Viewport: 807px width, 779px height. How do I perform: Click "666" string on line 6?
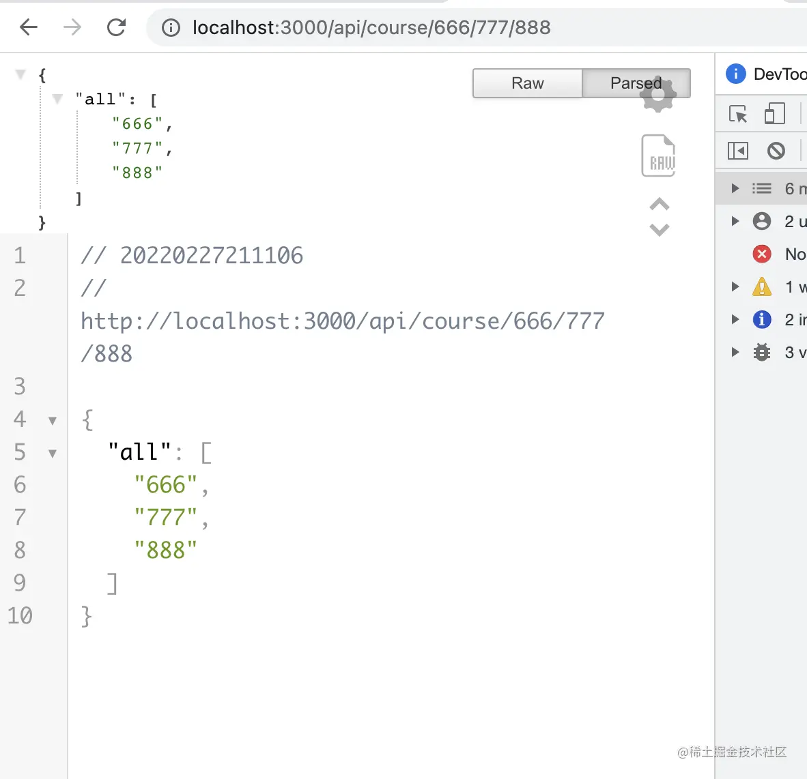point(165,485)
